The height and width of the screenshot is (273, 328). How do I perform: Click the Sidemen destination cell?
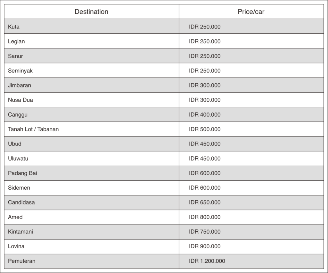click(19, 188)
